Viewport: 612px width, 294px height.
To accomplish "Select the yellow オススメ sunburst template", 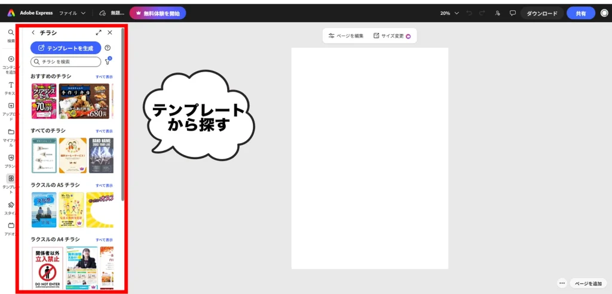I will (x=100, y=210).
